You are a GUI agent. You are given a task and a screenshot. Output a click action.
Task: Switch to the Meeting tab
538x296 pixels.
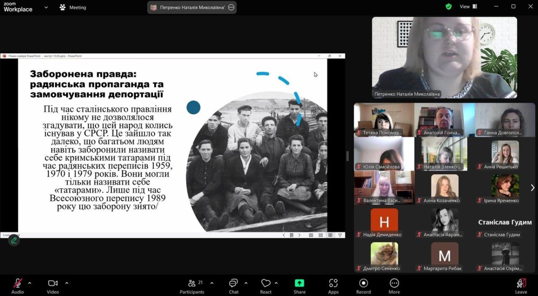(73, 8)
